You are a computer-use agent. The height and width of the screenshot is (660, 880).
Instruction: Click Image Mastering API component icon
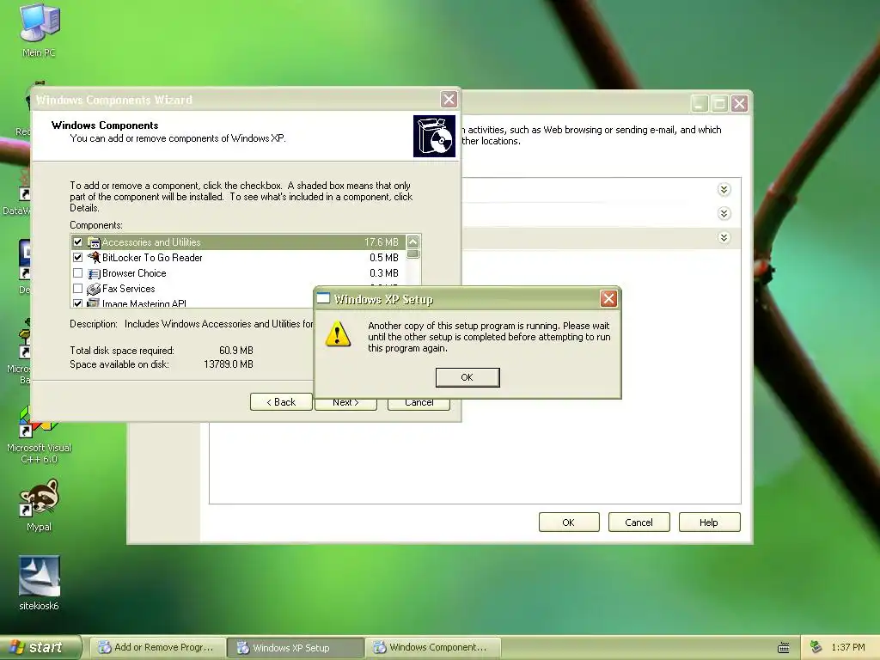(94, 303)
